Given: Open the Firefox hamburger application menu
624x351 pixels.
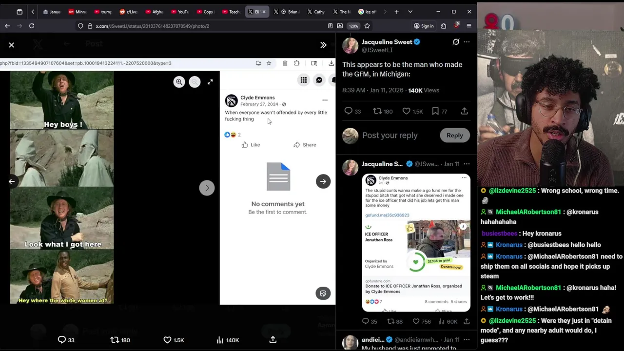Looking at the screenshot, I should coord(469,26).
